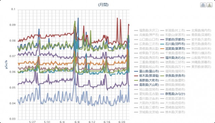Click the 6/8 x-axis date label
The height and width of the screenshot is (123, 215).
(77, 122)
